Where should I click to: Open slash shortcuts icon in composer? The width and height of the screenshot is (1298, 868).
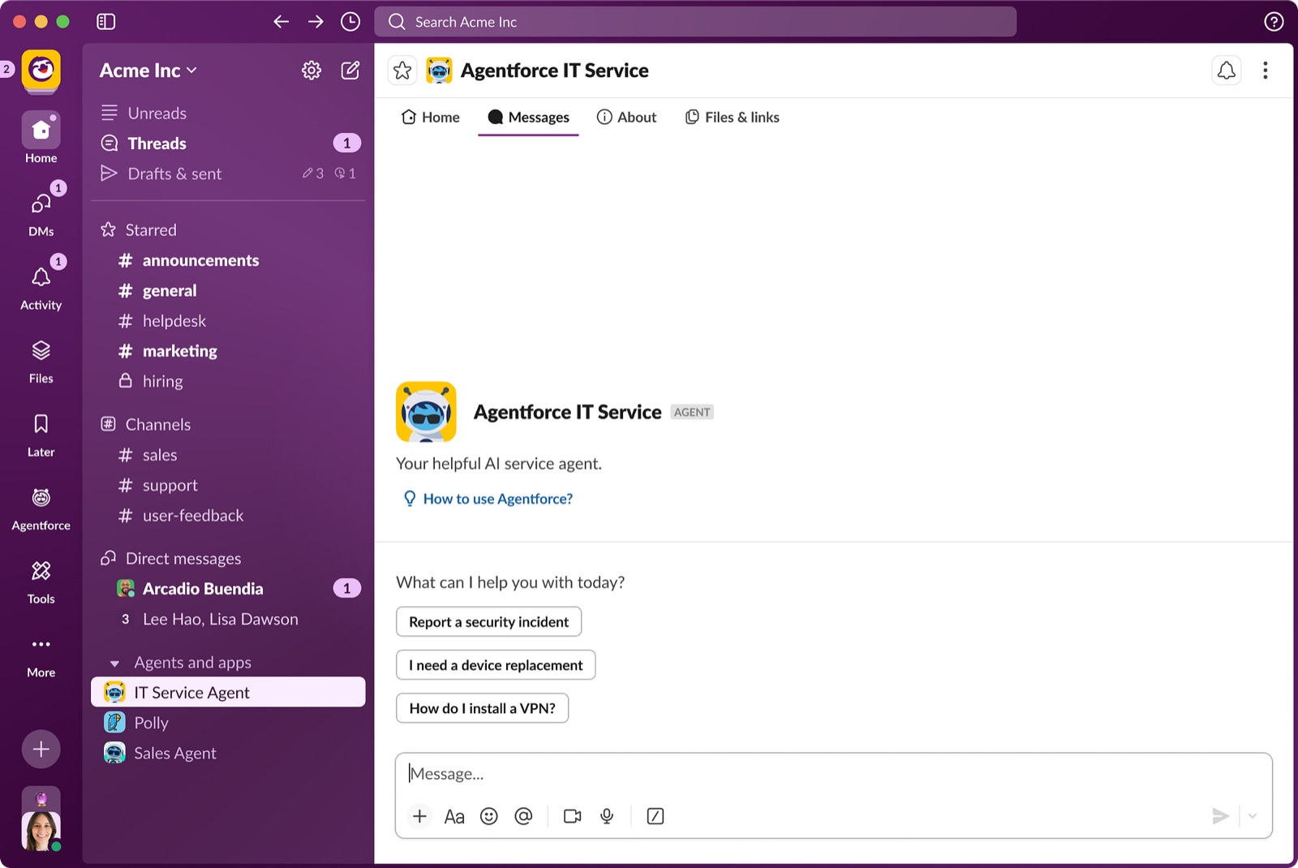[655, 816]
